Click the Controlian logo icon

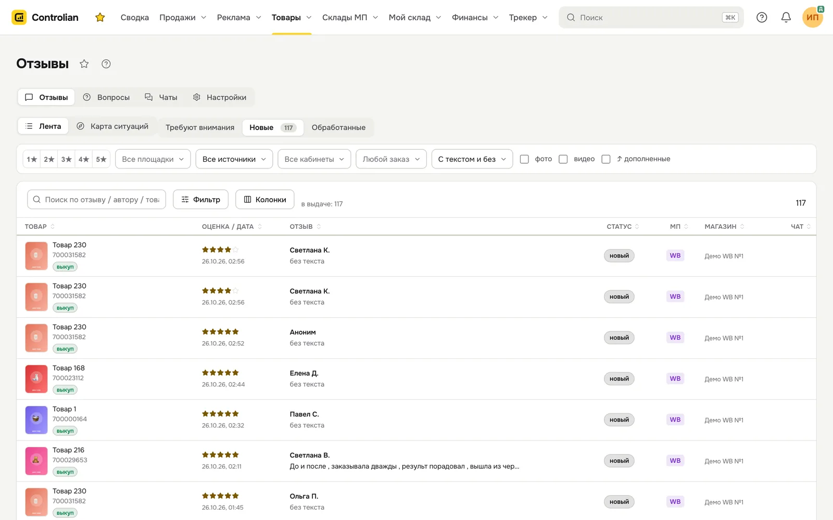click(19, 17)
